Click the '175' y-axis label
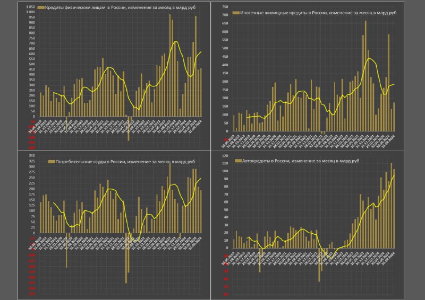Viewport: 425px width, 300px height. pos(32,194)
